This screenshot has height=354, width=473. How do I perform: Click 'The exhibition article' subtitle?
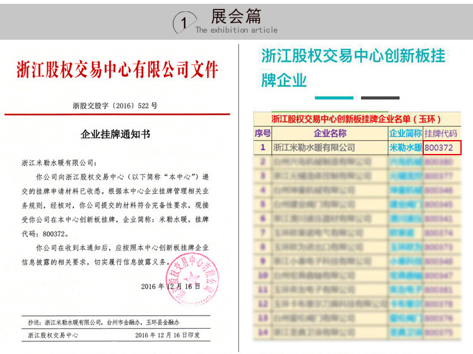[x=237, y=30]
